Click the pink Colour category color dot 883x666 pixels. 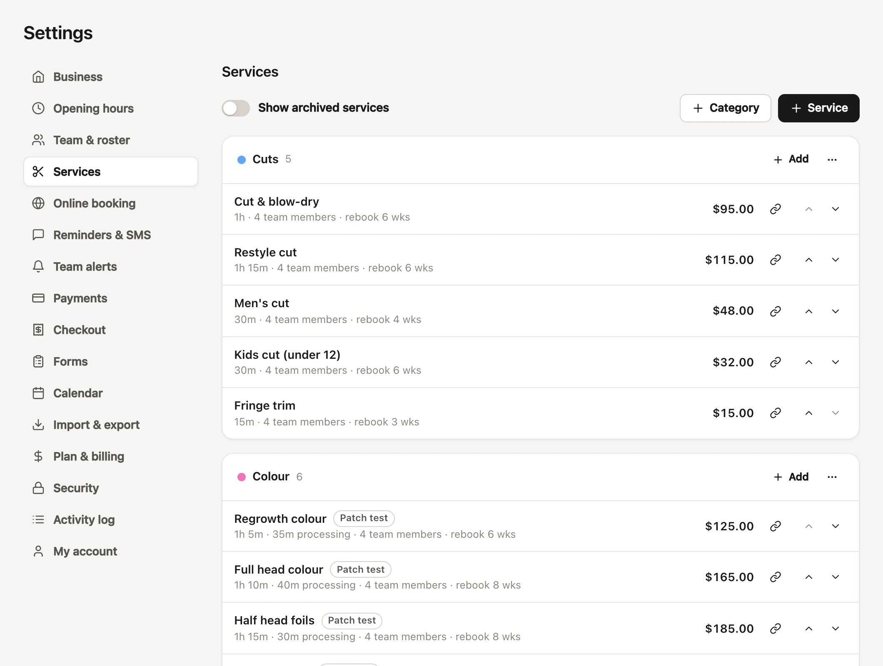(x=241, y=477)
